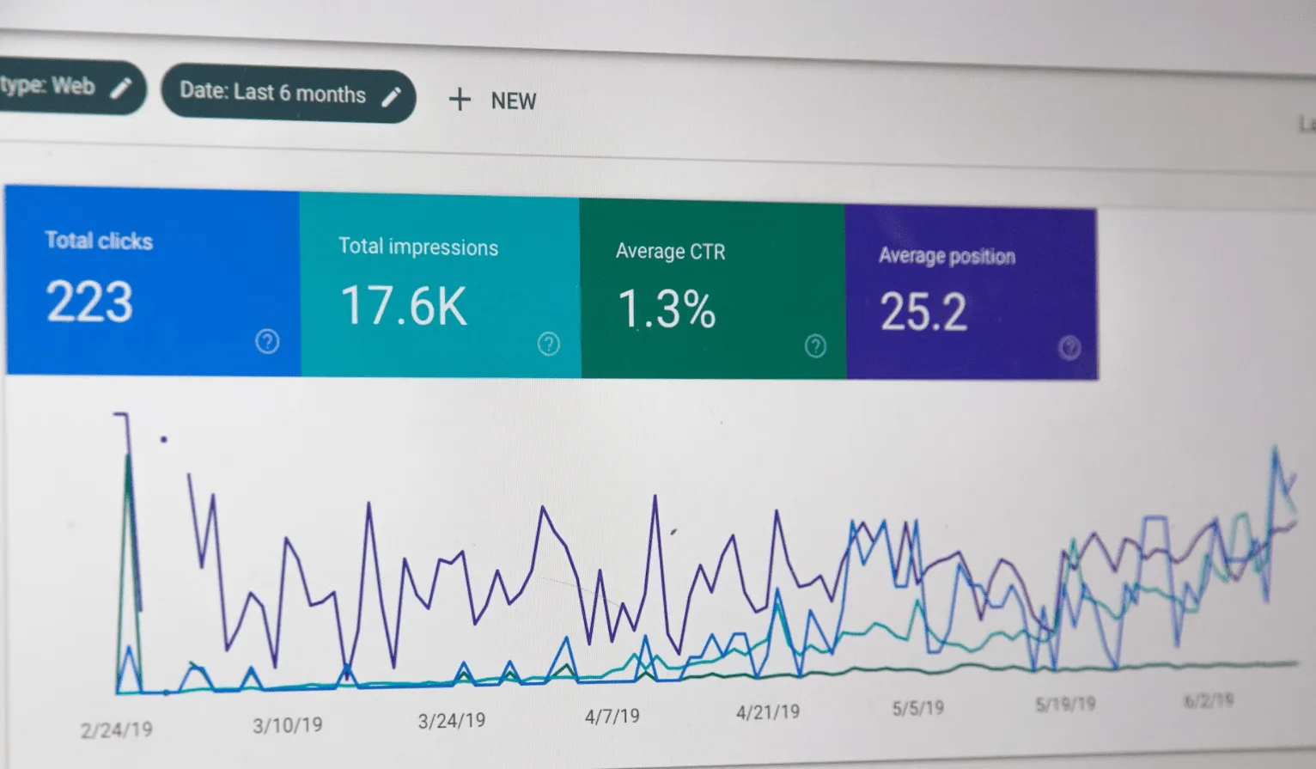The height and width of the screenshot is (769, 1316).
Task: Open the type: Web filter chip
Action: (x=50, y=86)
